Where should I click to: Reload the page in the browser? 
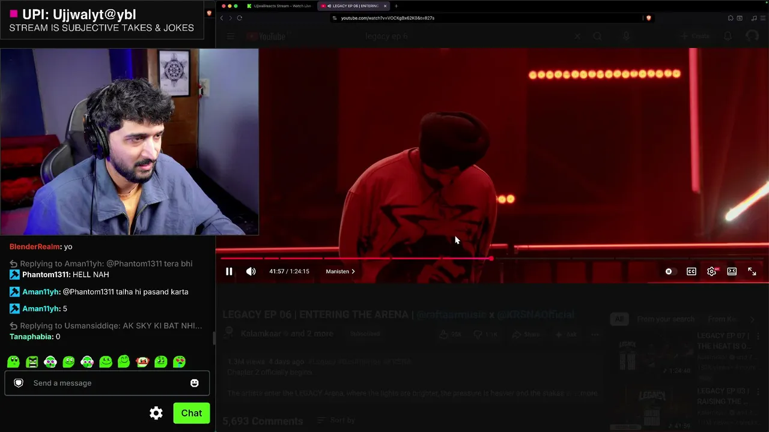point(239,18)
